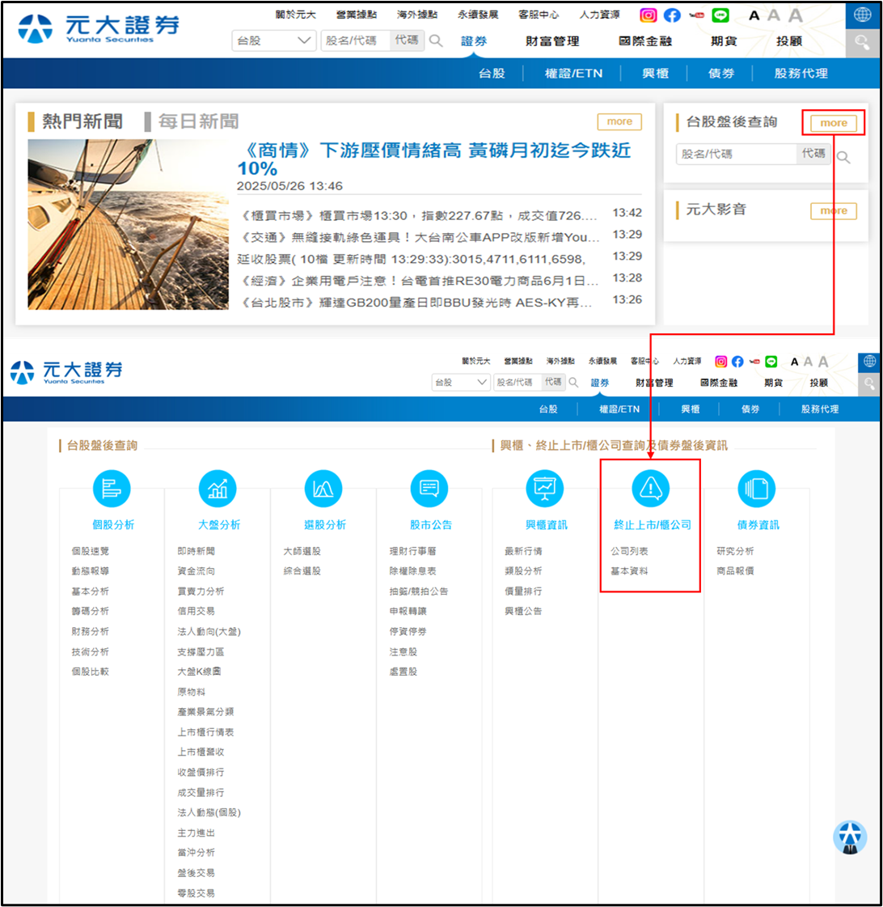Image resolution: width=883 pixels, height=907 pixels.
Task: Open the 《商情》 headline about 黃磷 prices
Action: (x=434, y=159)
